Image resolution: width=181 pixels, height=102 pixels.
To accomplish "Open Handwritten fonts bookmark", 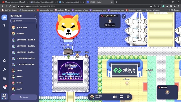I will click(134, 10).
